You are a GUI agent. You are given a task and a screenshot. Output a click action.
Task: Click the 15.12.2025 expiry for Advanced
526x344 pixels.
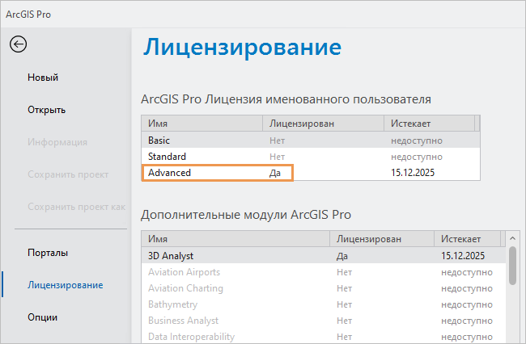(x=413, y=173)
